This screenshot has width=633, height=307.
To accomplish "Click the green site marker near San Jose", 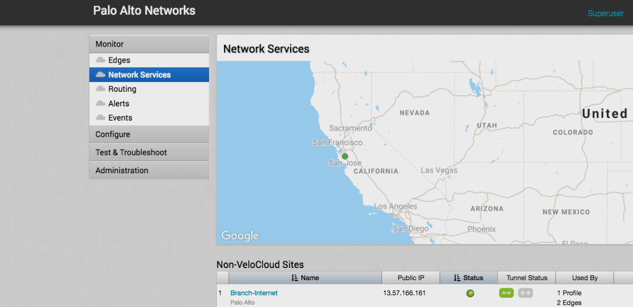I will coord(345,157).
